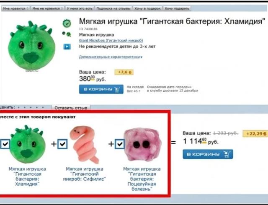
Task: Open the product image zoom icon
Action: (x=67, y=34)
